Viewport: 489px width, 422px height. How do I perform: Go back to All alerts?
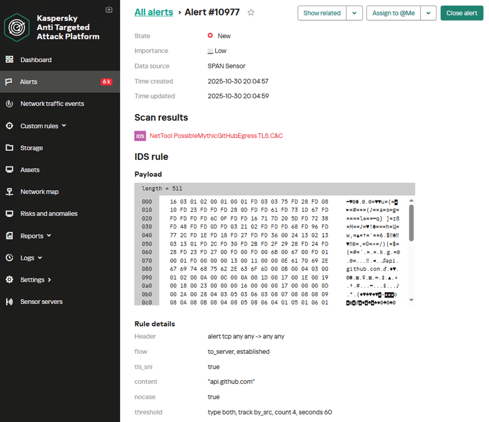[154, 12]
